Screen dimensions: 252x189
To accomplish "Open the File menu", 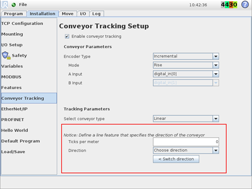I will point(23,5).
